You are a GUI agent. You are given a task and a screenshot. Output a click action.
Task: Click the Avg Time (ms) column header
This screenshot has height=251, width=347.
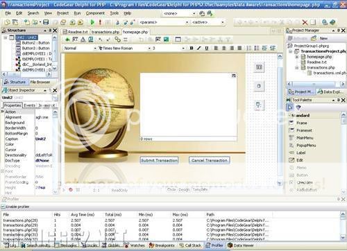click(x=83, y=215)
